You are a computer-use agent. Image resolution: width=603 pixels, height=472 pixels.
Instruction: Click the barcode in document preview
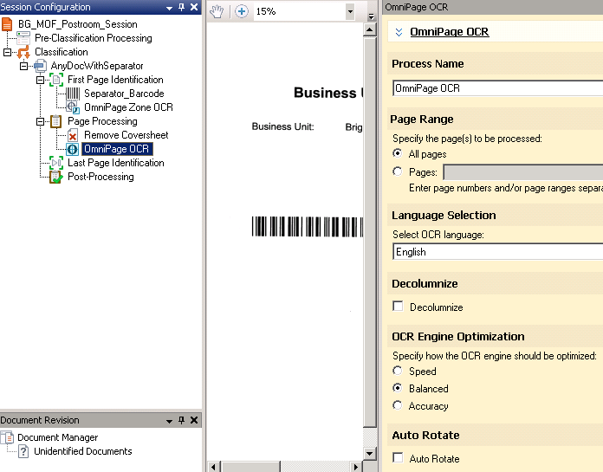click(308, 226)
